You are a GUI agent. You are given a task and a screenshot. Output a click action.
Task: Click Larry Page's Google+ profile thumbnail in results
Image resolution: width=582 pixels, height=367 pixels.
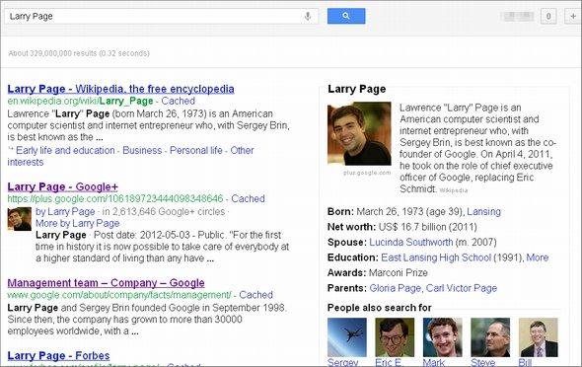pos(20,219)
